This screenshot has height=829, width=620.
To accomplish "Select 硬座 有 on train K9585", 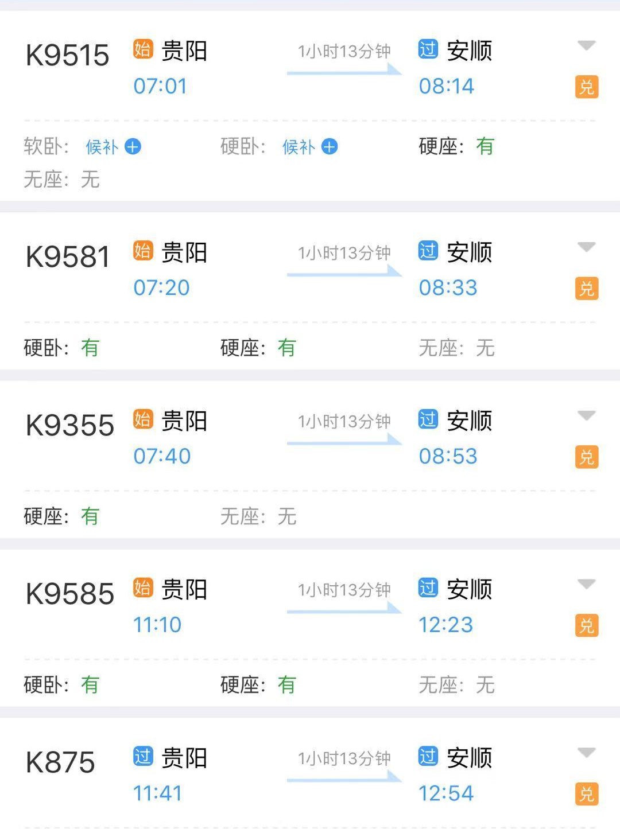I will [x=286, y=684].
